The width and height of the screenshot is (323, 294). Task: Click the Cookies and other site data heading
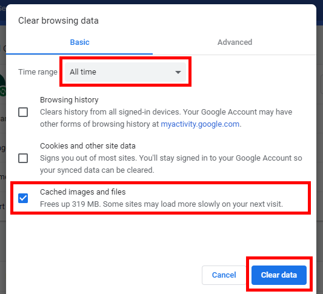pos(88,146)
